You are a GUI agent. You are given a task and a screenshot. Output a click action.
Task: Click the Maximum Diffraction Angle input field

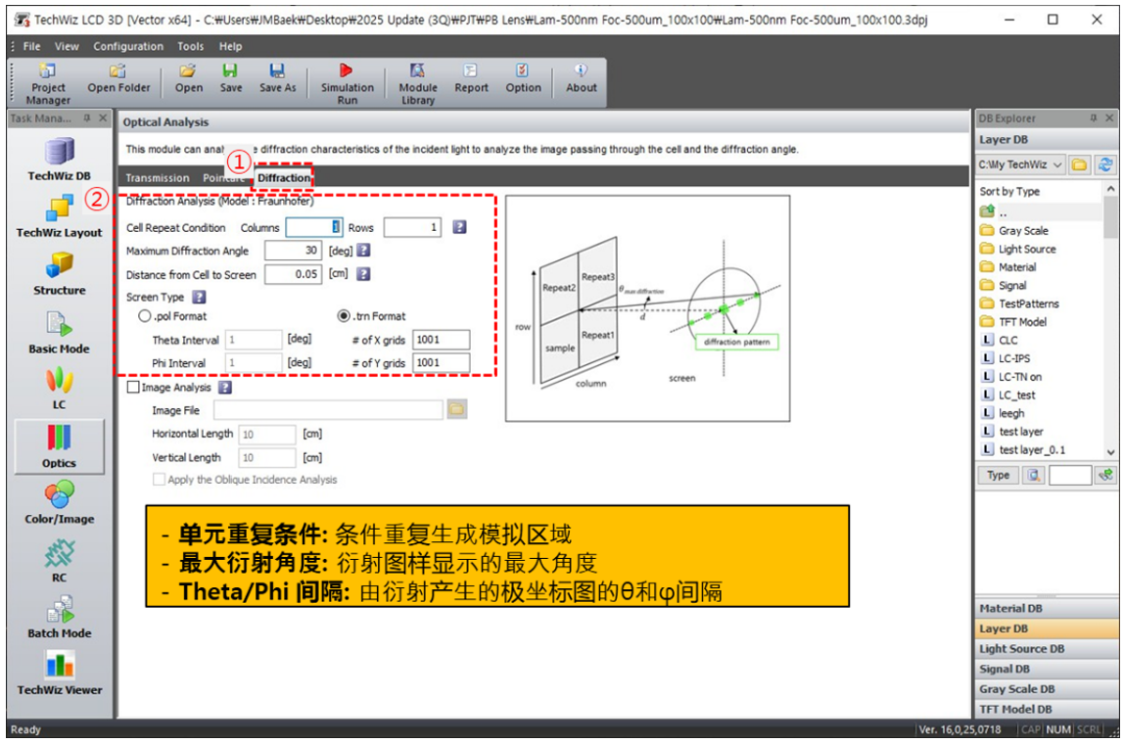[x=293, y=251]
